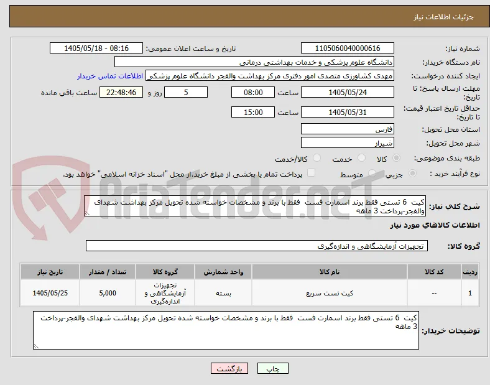Click the row number cell 1
Image resolution: width=490 pixels, height=385 pixels.
(x=470, y=293)
